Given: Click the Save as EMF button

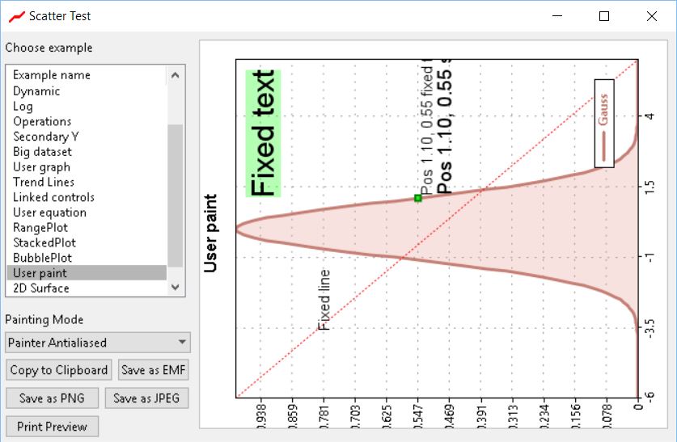Looking at the screenshot, I should (x=154, y=370).
